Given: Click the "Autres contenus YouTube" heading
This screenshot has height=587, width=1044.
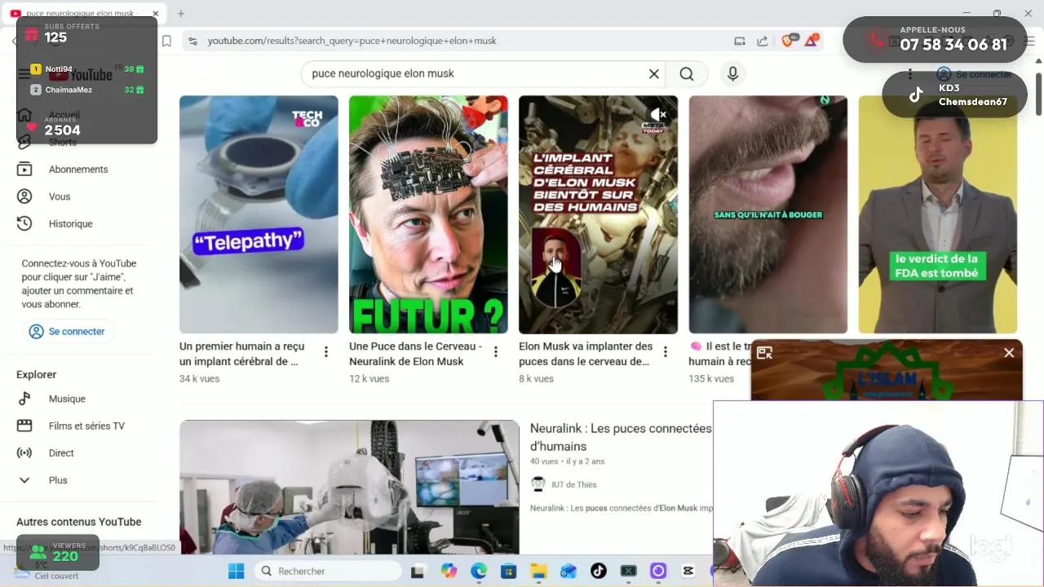Looking at the screenshot, I should click(x=79, y=522).
